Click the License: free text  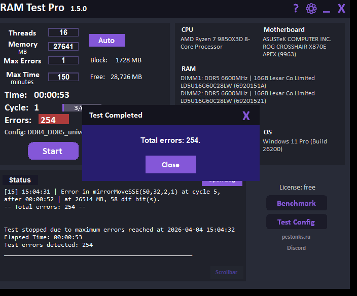297,187
